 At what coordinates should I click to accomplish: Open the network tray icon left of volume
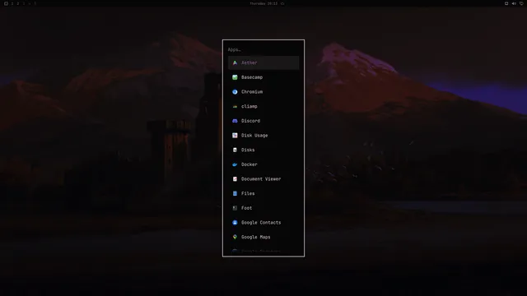click(506, 3)
